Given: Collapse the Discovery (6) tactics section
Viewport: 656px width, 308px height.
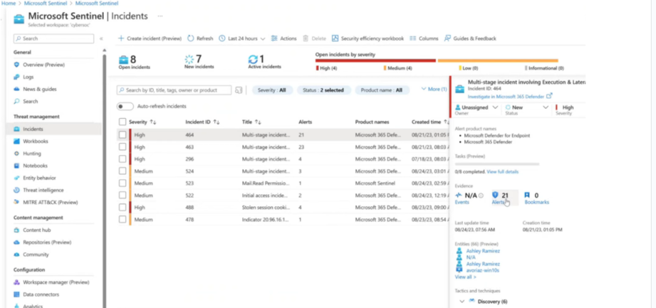Looking at the screenshot, I should (462, 302).
